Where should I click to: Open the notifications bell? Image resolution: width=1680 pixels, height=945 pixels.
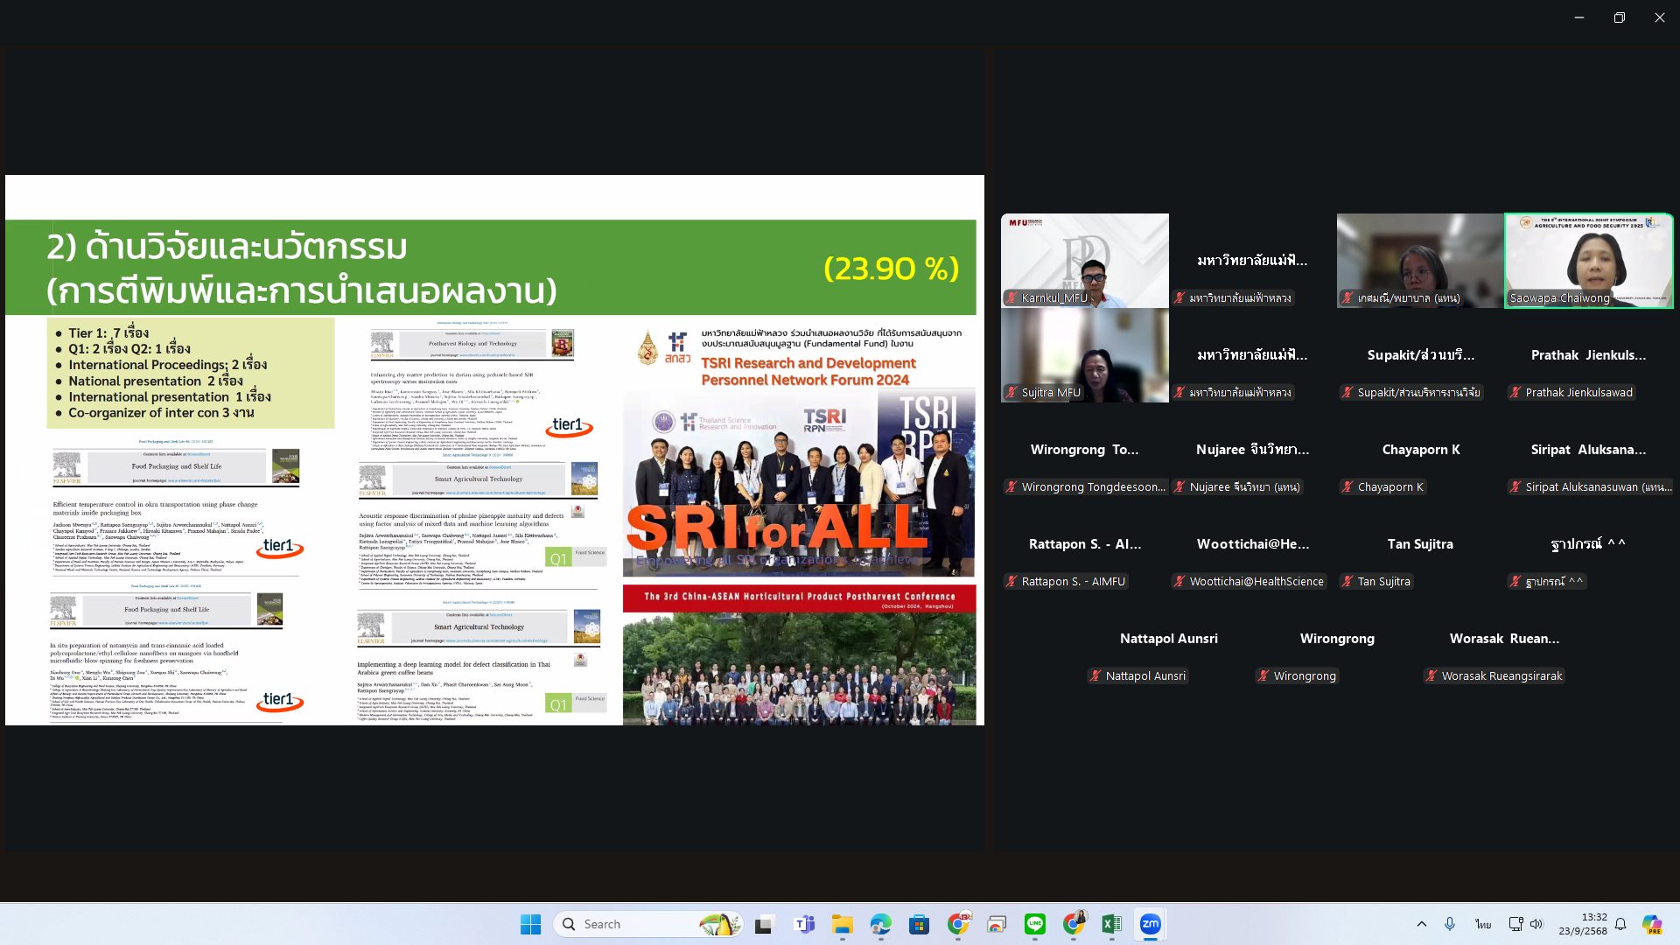pyautogui.click(x=1620, y=924)
